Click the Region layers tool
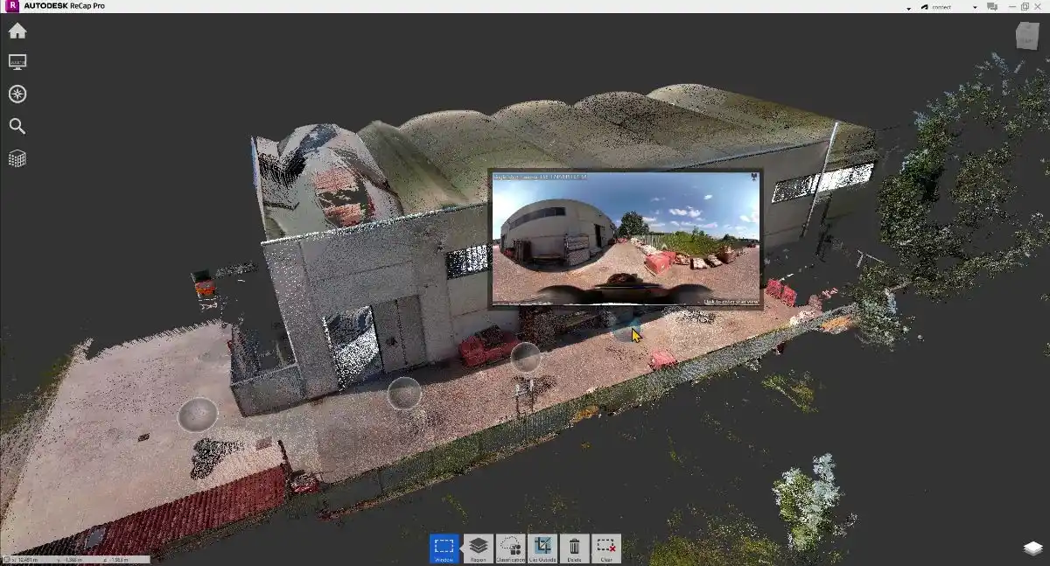The width and height of the screenshot is (1050, 566). tap(478, 549)
